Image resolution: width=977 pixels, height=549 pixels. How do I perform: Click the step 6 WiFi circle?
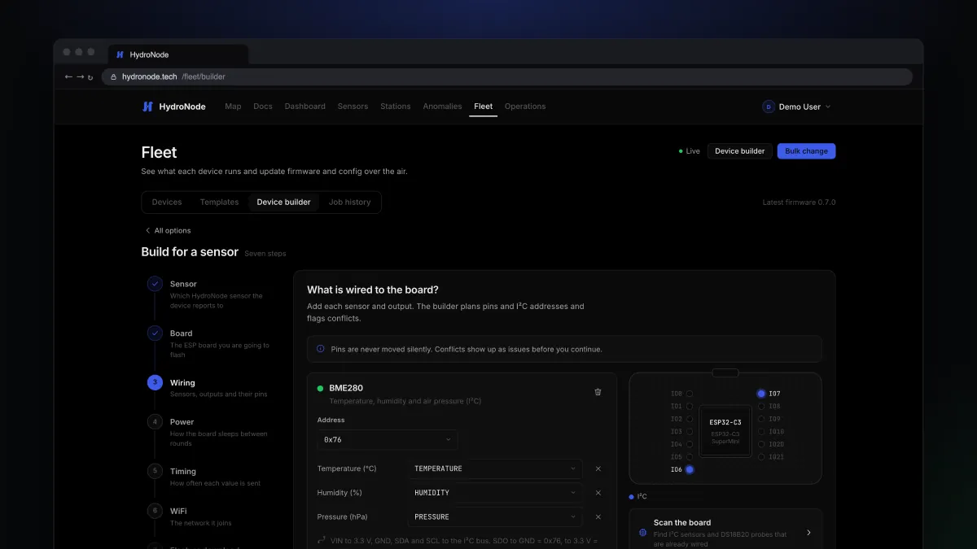155,511
